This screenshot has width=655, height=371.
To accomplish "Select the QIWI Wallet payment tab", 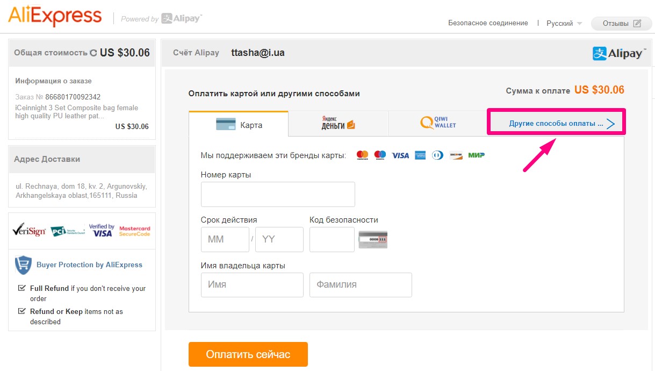I will 437,124.
